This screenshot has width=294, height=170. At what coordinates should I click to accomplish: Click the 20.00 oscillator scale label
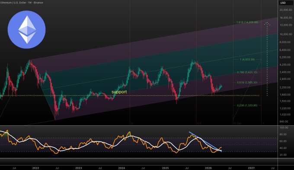click(x=283, y=155)
